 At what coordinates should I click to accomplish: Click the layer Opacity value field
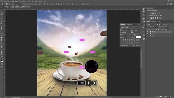click(x=166, y=27)
